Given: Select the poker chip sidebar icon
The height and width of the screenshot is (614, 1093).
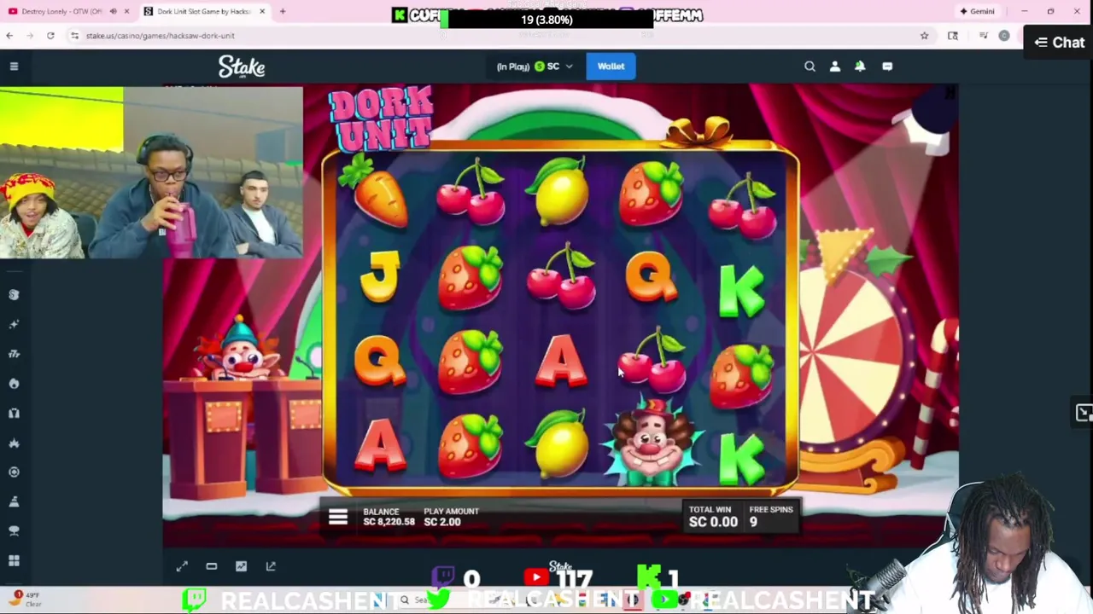Looking at the screenshot, I should click(x=14, y=472).
